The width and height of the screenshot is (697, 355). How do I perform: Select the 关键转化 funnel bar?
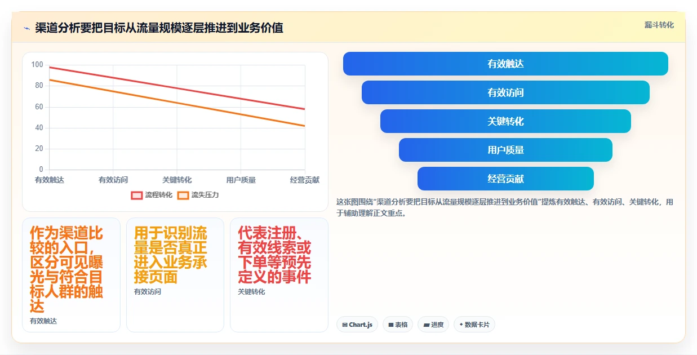[505, 121]
